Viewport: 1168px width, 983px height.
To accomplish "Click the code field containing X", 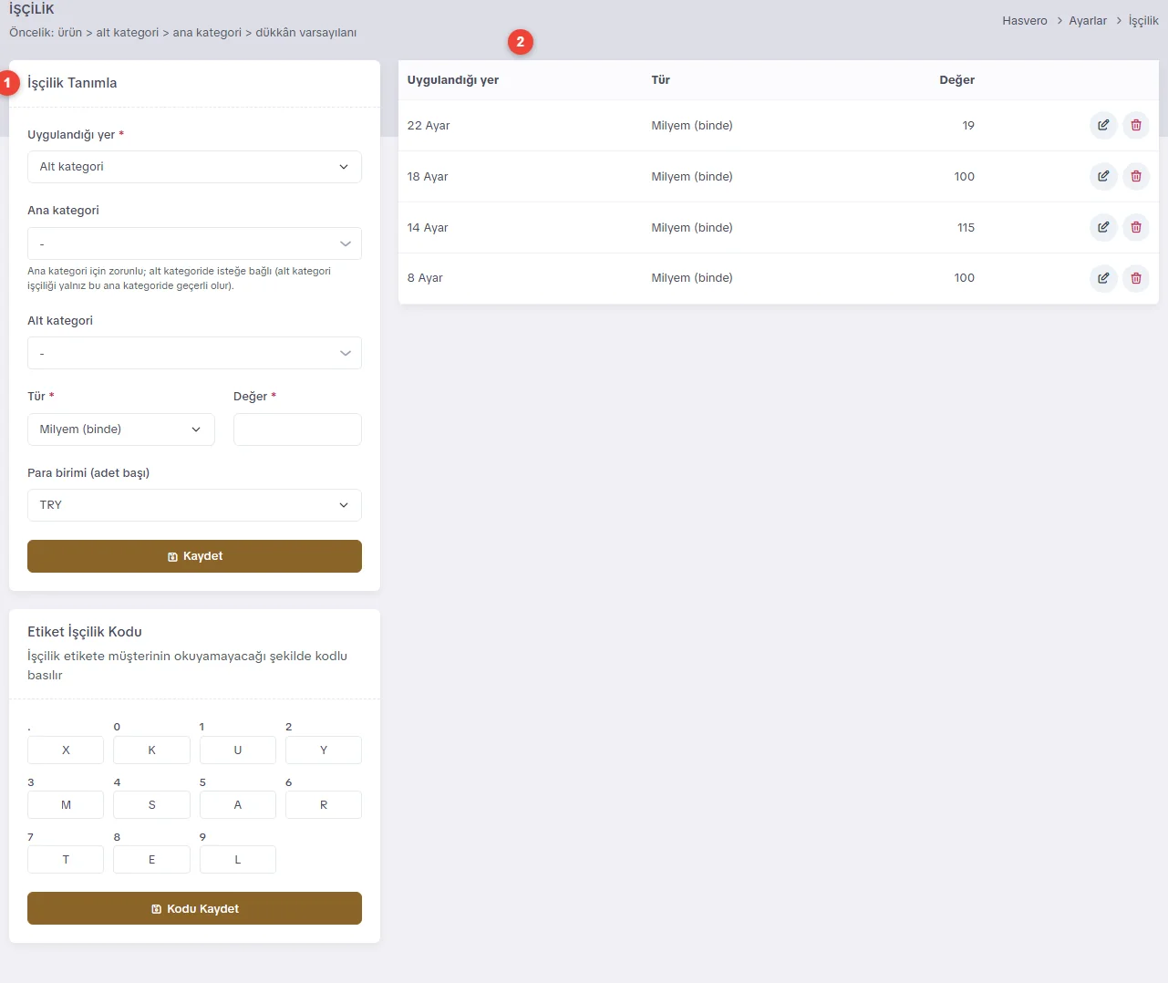I will [66, 750].
